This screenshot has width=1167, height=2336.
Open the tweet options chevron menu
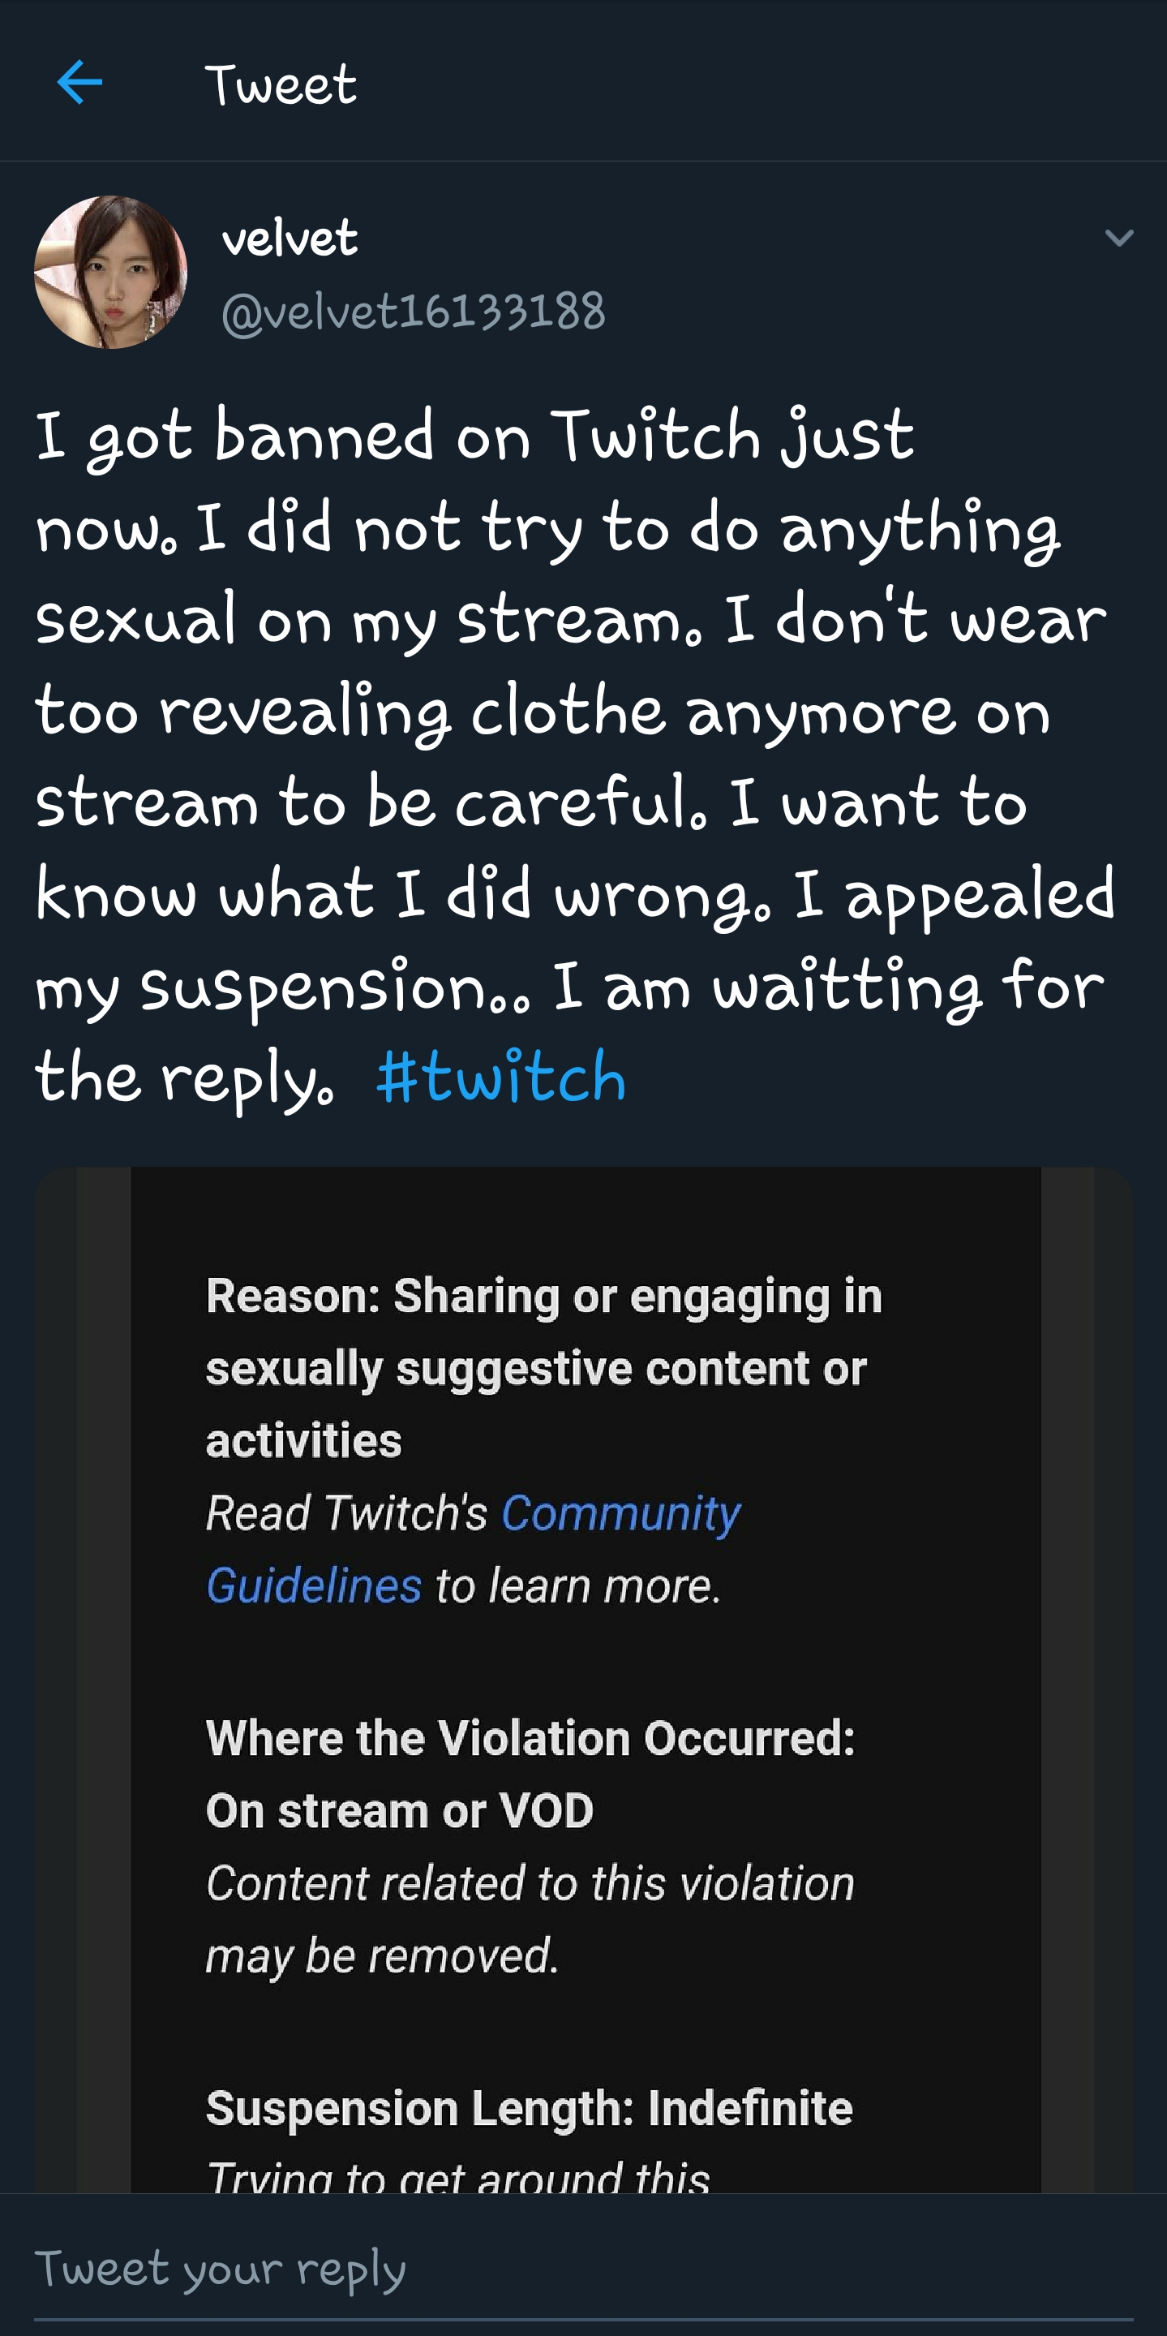[x=1119, y=239]
